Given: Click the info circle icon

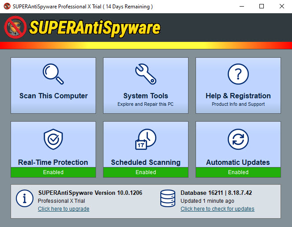Looking at the screenshot, I should coord(25,198).
